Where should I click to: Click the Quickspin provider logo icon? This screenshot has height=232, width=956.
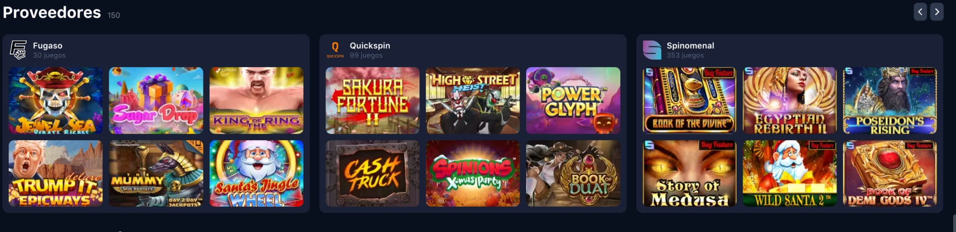click(335, 50)
